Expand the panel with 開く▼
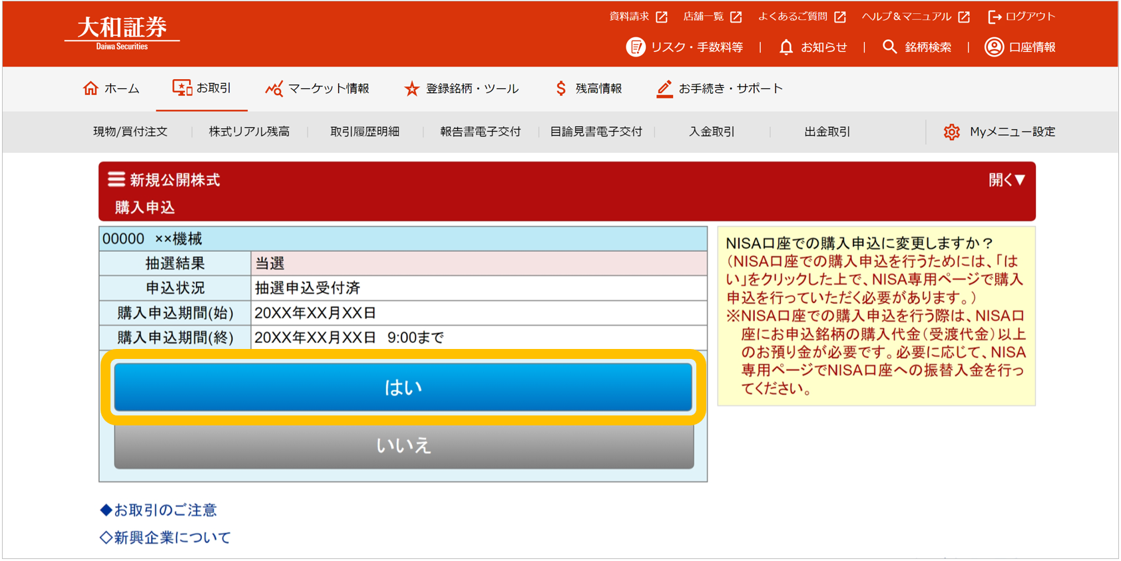 click(1007, 180)
